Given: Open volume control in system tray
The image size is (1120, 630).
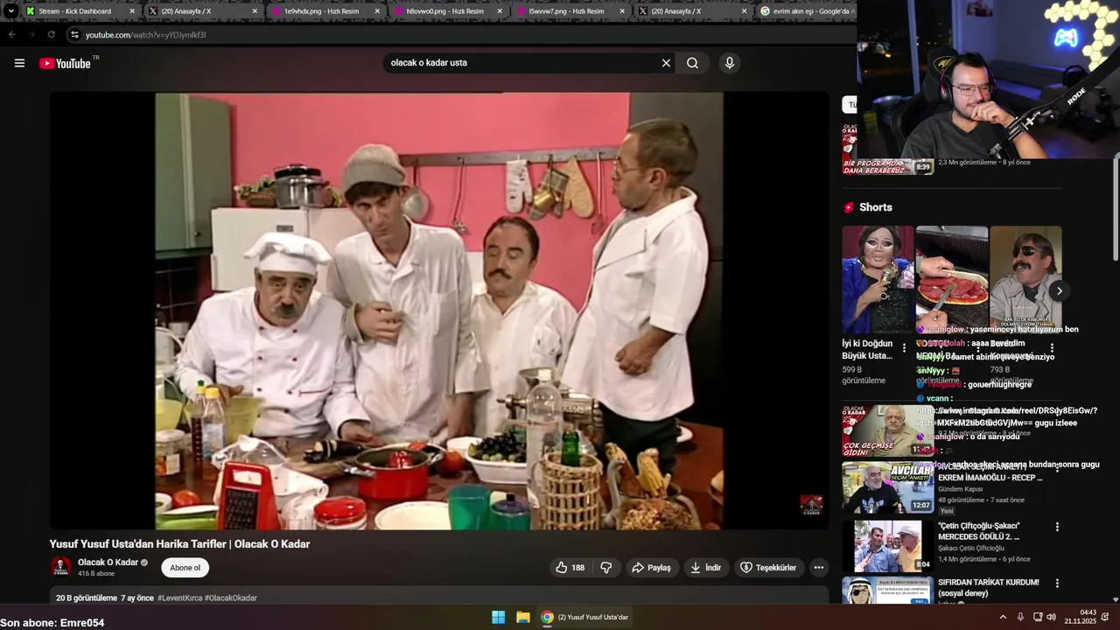Looking at the screenshot, I should pyautogui.click(x=1051, y=617).
